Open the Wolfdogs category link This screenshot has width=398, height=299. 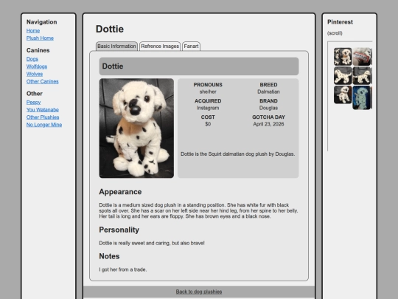pyautogui.click(x=37, y=66)
